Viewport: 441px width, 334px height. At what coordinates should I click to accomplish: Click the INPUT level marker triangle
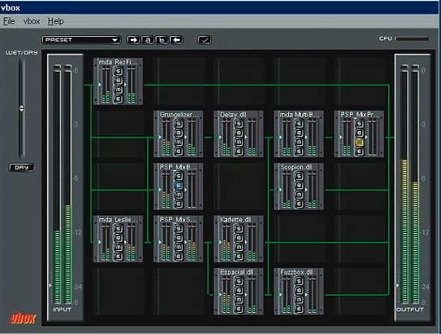click(50, 285)
